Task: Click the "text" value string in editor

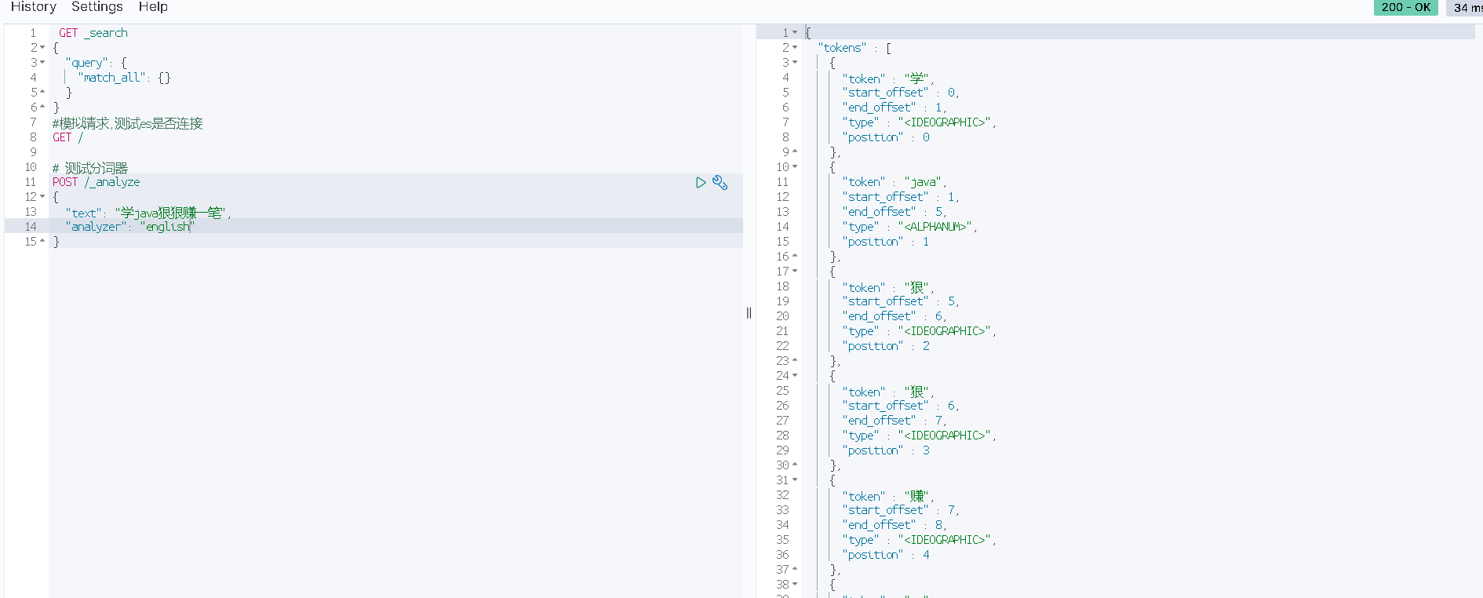Action: point(172,213)
